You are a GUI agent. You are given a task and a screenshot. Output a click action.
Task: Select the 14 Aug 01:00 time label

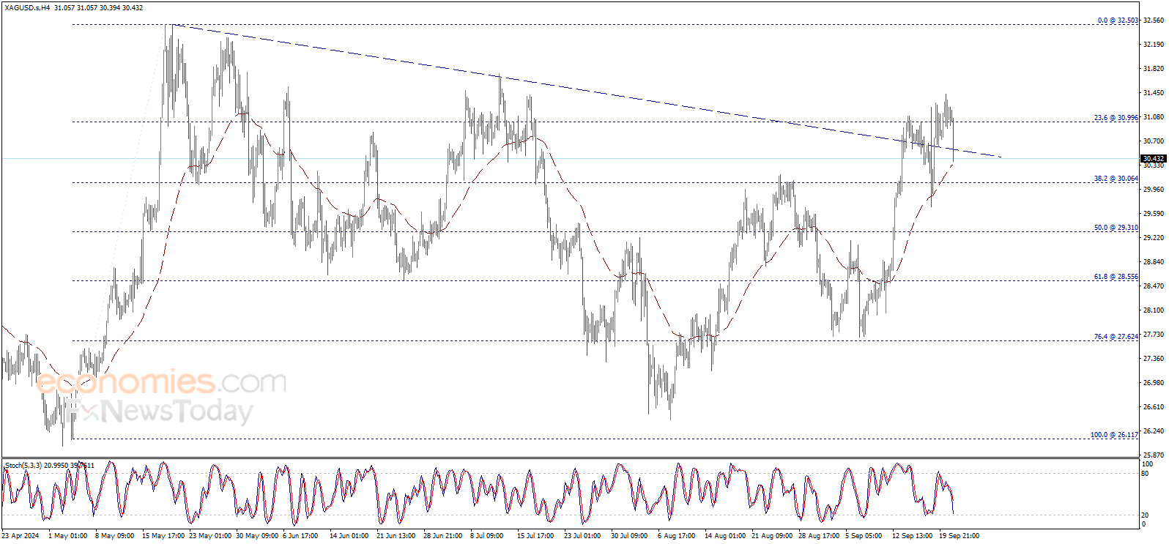pos(725,536)
